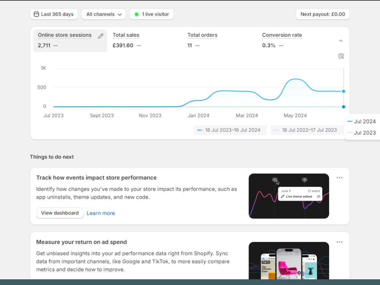Click the 1K y-axis label
Image resolution: width=380 pixels, height=285 pixels.
click(x=43, y=68)
